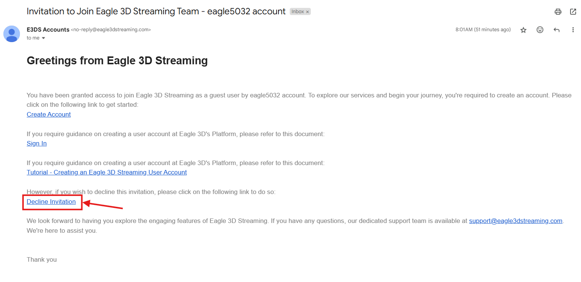The height and width of the screenshot is (282, 581).
Task: Print this email using the printer icon
Action: 558,12
